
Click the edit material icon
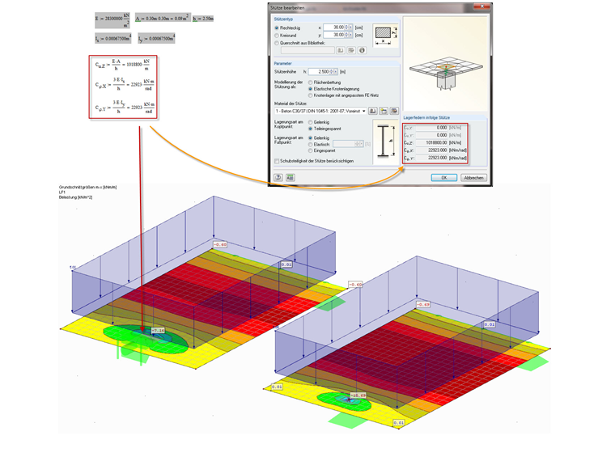[394, 111]
